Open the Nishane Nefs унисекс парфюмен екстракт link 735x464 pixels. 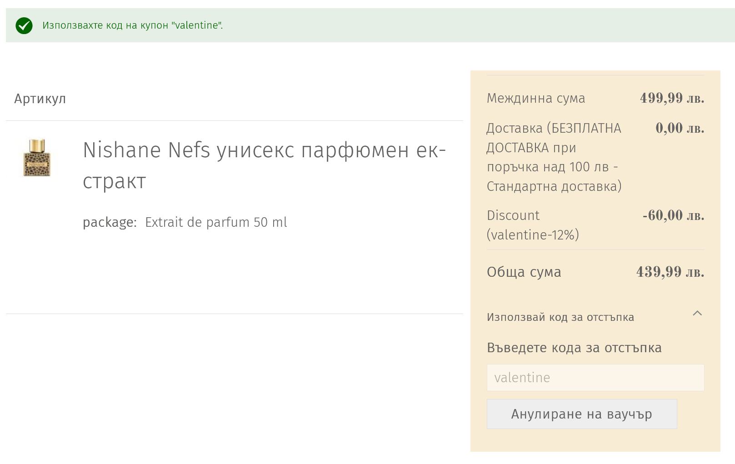264,165
